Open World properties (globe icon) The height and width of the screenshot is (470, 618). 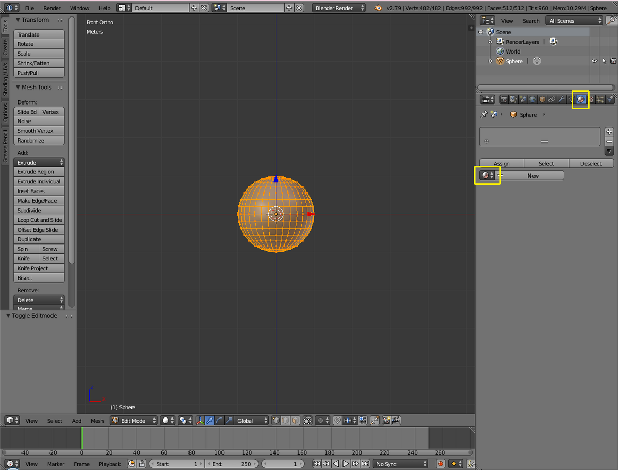[x=532, y=99]
